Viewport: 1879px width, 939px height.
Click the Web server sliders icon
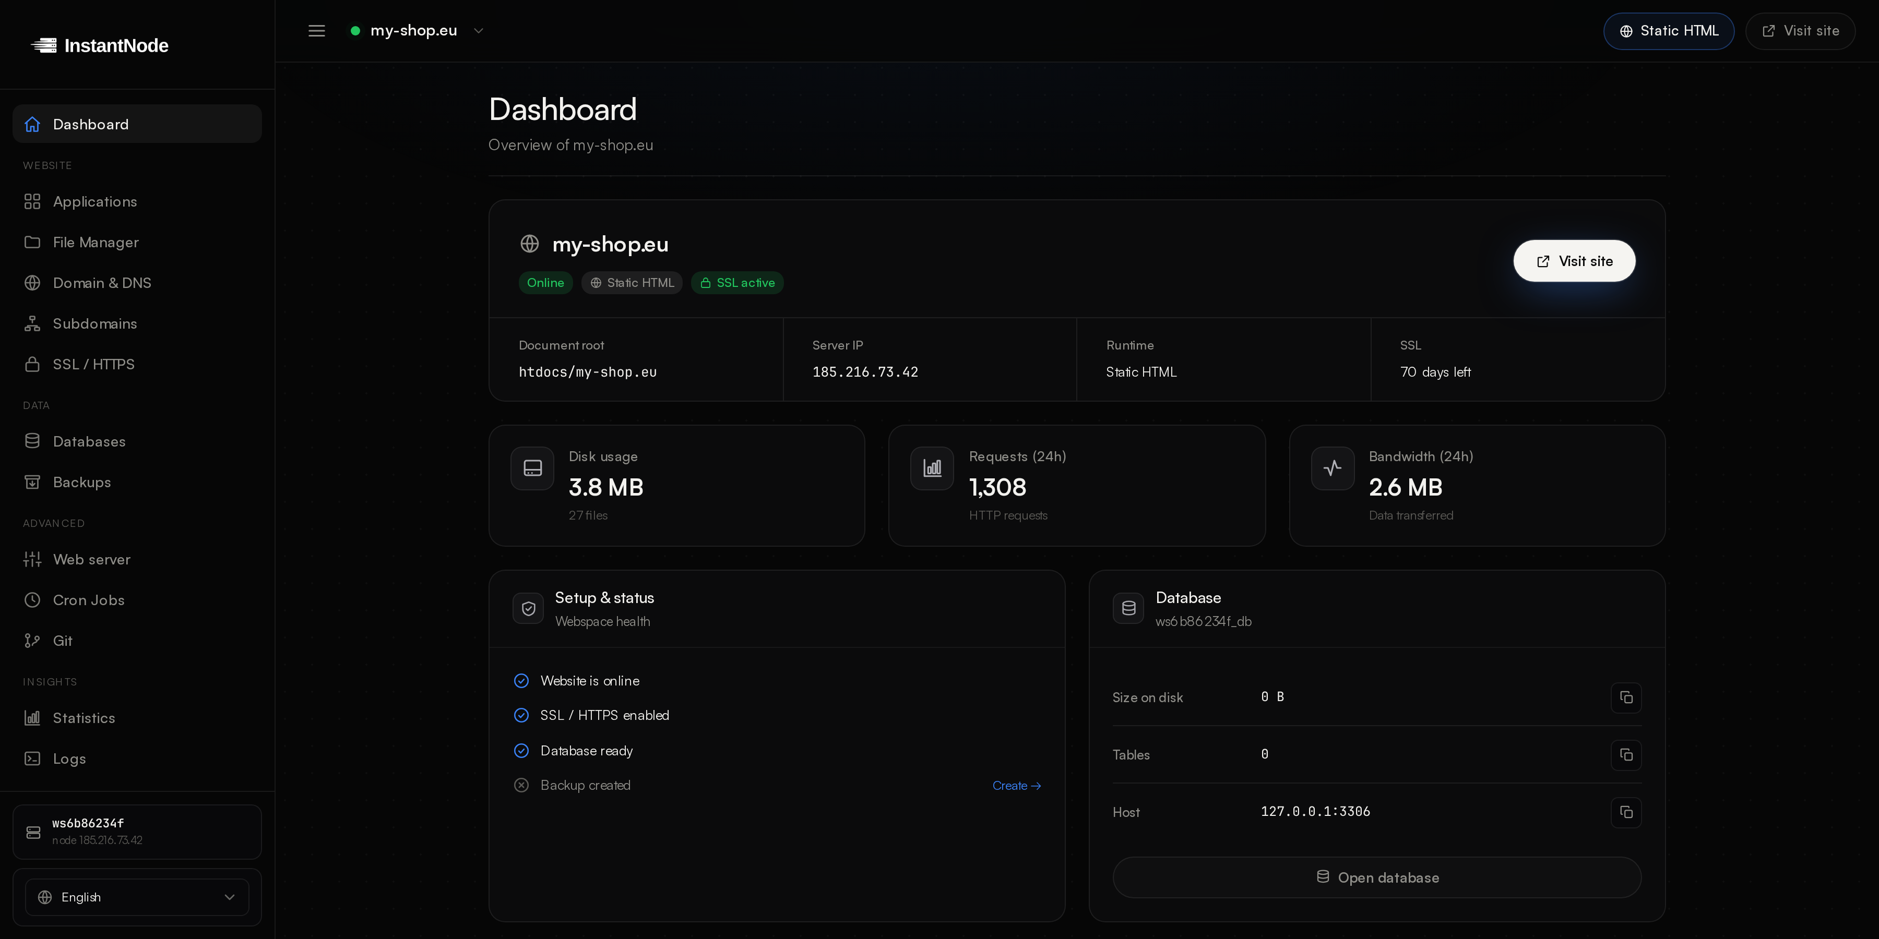point(32,559)
